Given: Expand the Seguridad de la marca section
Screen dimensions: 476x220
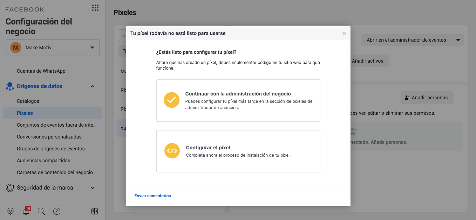Looking at the screenshot, I should [93, 188].
